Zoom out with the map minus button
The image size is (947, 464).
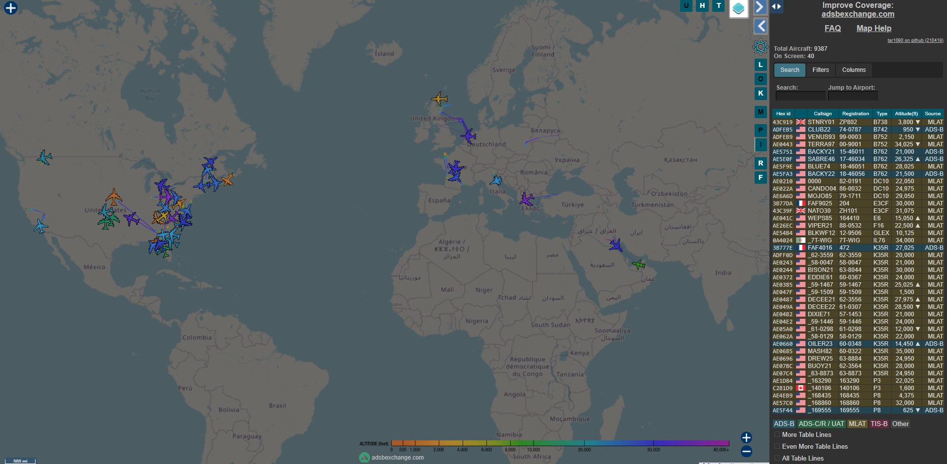(746, 451)
